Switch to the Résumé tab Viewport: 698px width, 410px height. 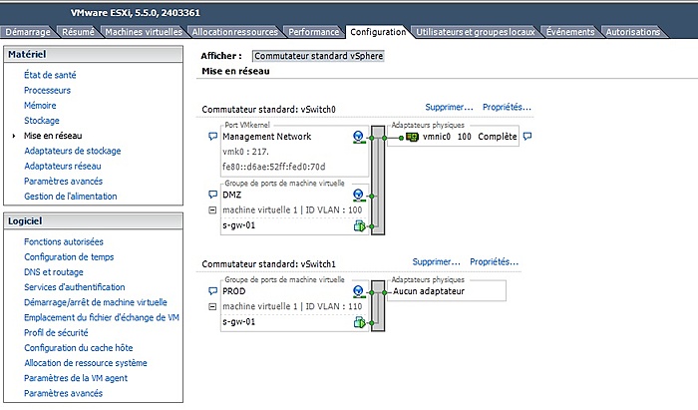point(79,32)
